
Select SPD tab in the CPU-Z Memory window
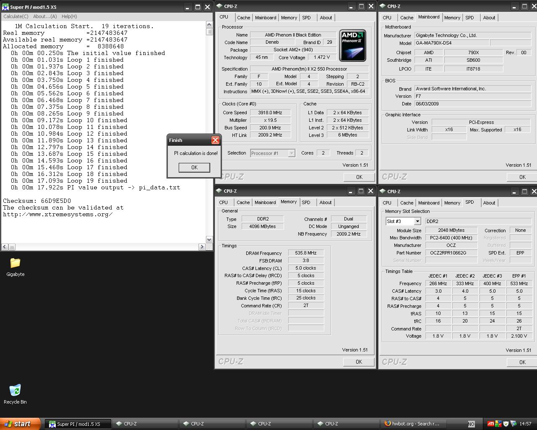[306, 202]
